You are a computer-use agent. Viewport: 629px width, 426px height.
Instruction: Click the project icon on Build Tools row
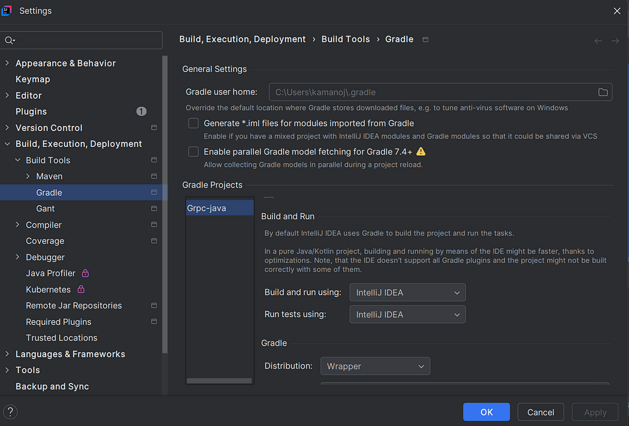(153, 160)
